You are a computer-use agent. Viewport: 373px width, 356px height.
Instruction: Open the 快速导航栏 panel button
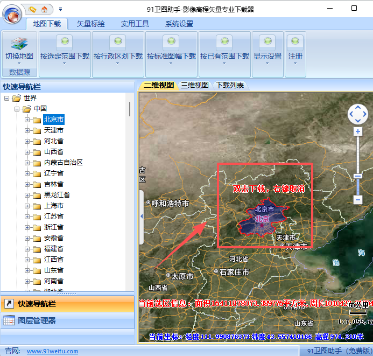click(67, 304)
